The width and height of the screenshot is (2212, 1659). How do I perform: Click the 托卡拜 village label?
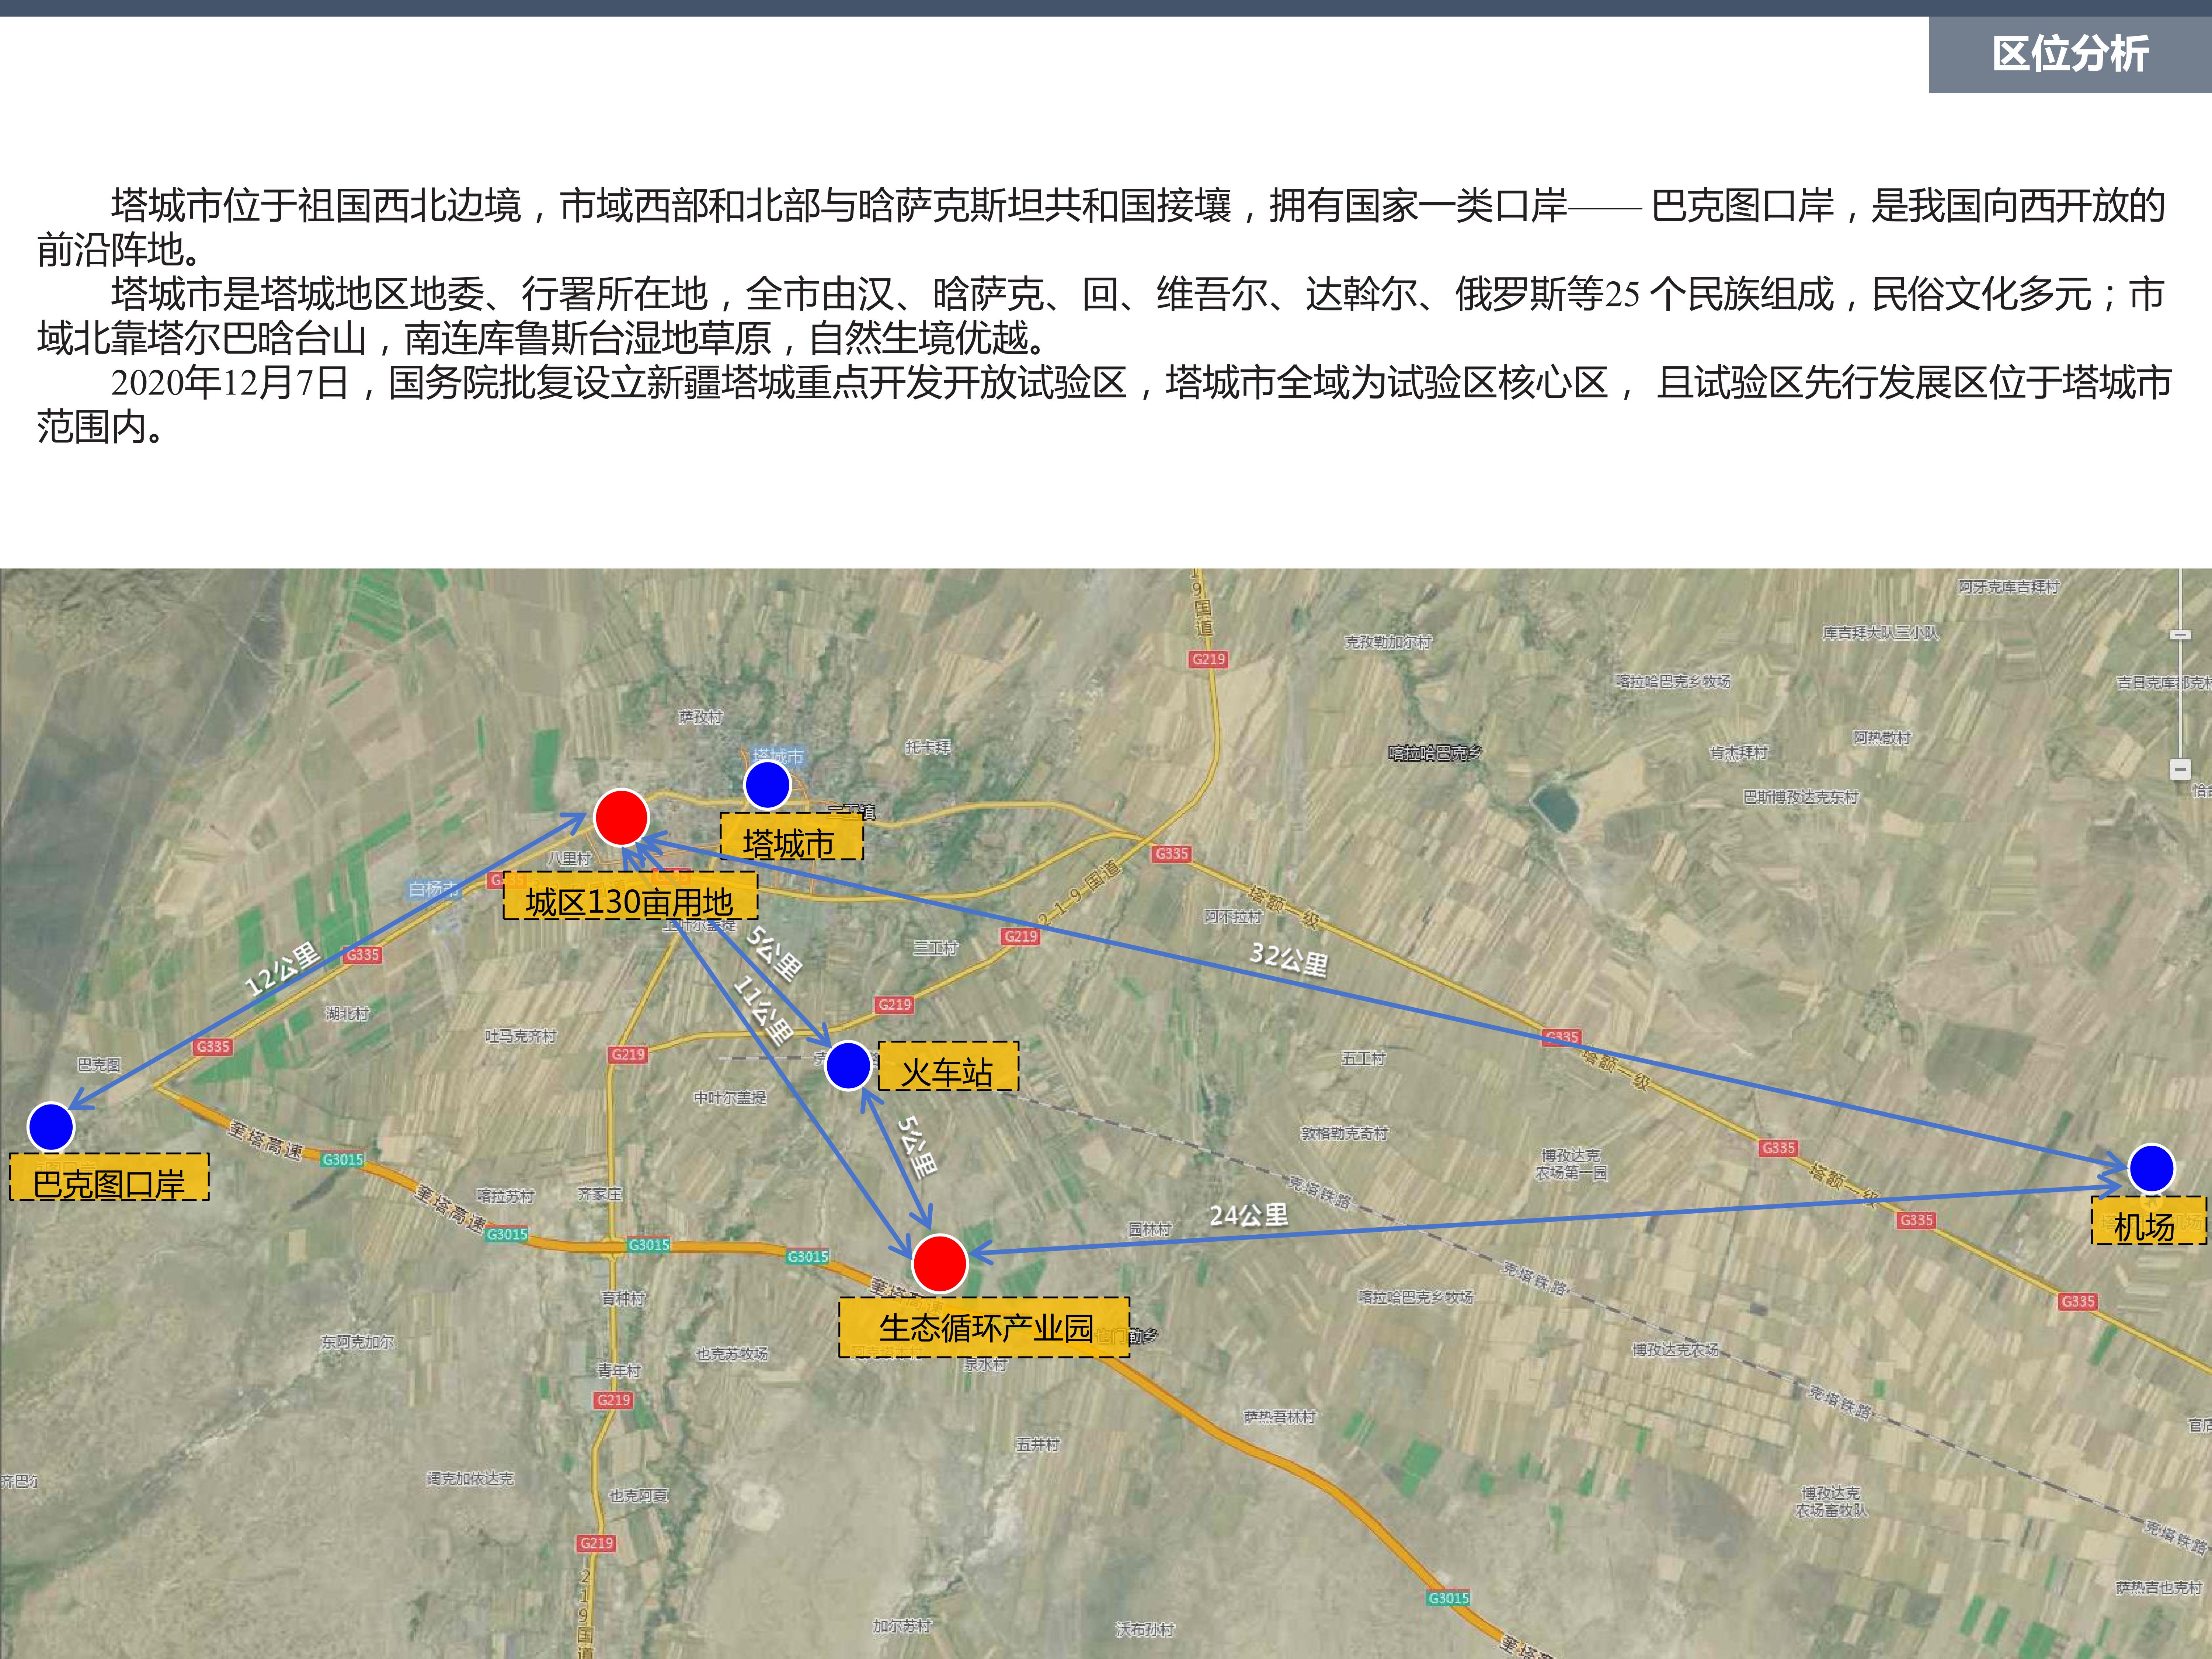point(928,747)
